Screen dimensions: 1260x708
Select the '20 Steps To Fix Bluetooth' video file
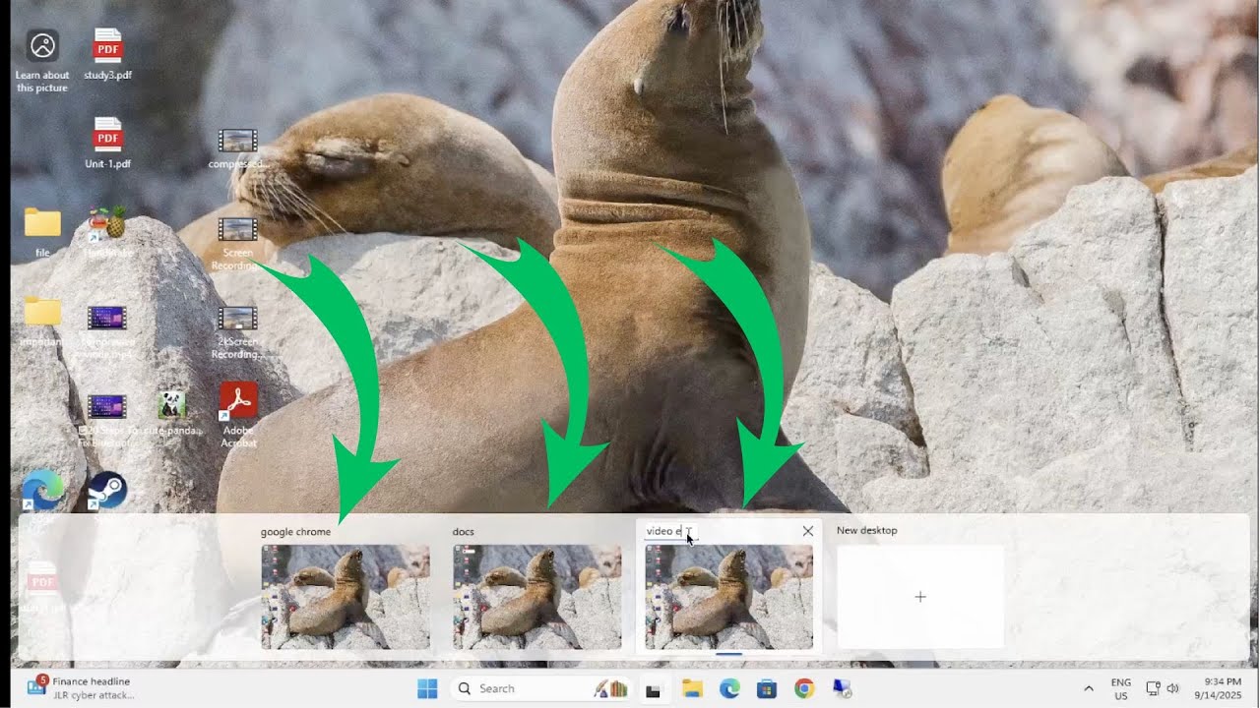107,419
